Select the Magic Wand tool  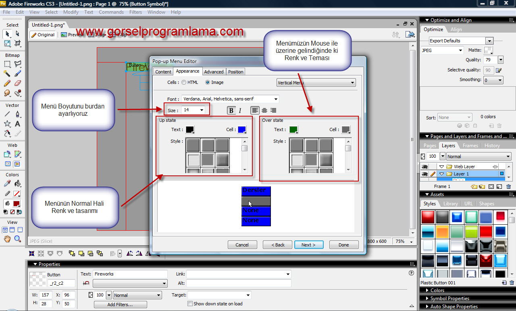coord(7,73)
